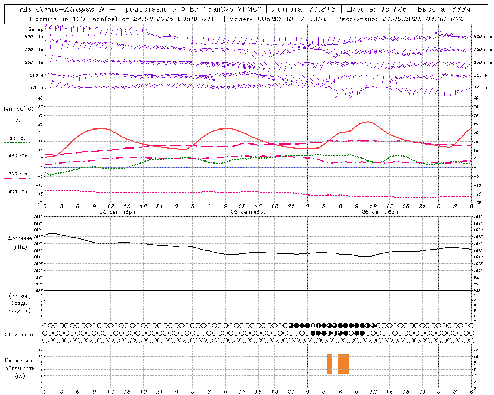
Task: Click the Давление (гПа) axis title
Action: [20, 243]
